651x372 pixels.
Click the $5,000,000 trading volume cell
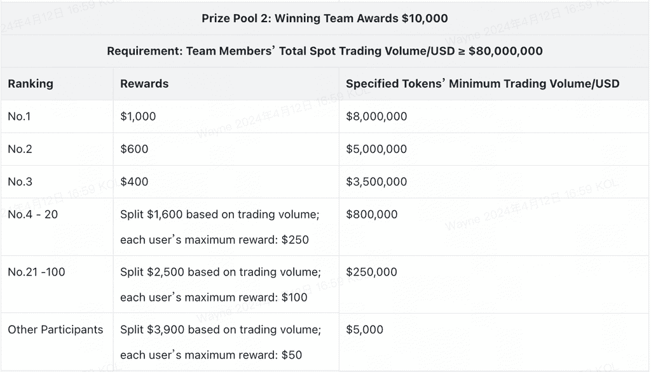pyautogui.click(x=376, y=149)
